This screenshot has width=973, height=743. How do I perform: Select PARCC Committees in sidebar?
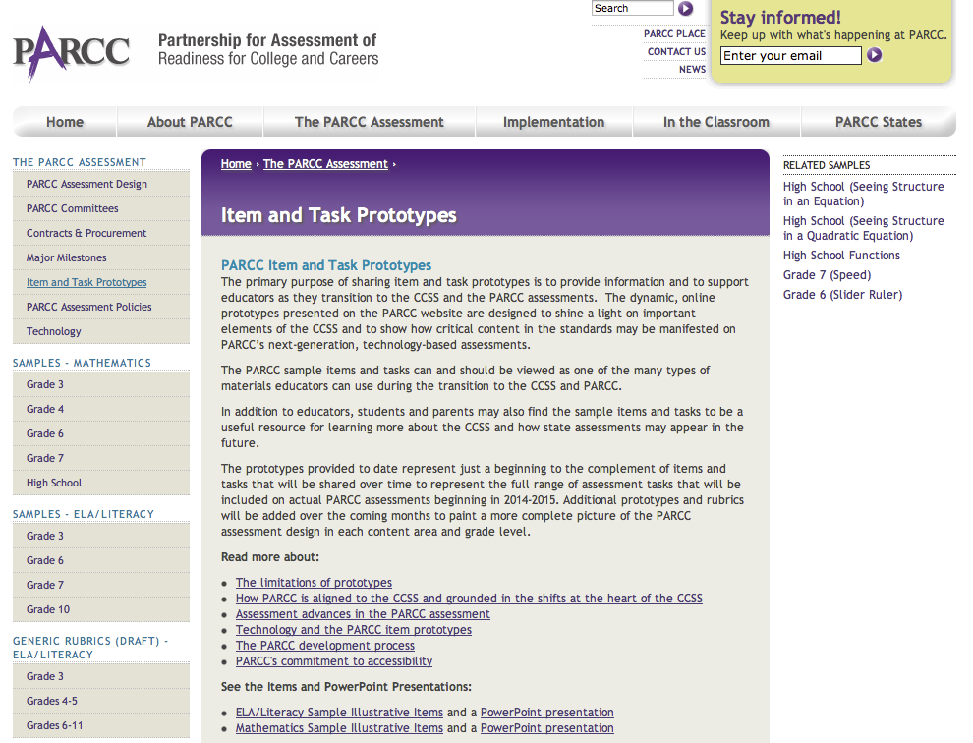[x=101, y=208]
